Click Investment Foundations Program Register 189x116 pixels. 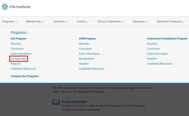(152, 59)
